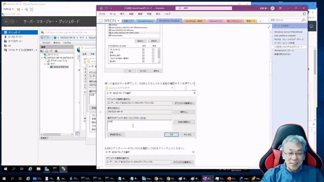Click the OneNote back arrow icon
Viewport: 324px width, 182px height.
tap(101, 8)
